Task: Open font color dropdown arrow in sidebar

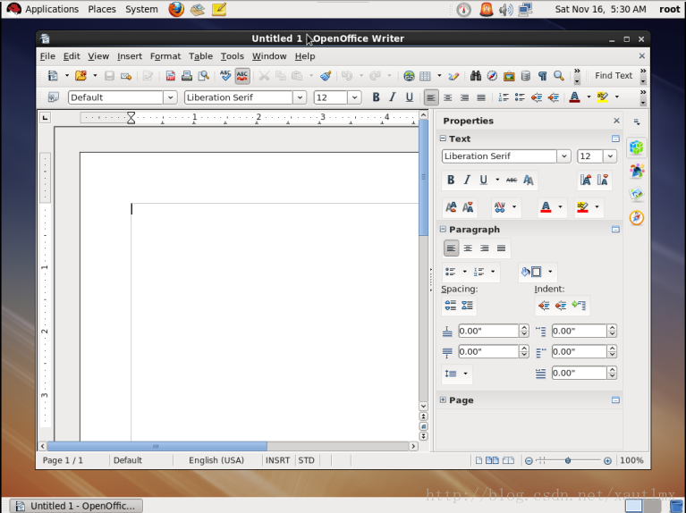Action: click(x=560, y=206)
